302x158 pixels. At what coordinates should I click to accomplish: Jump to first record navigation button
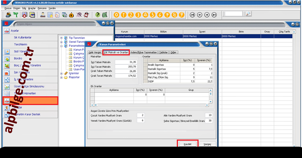(x=192, y=15)
